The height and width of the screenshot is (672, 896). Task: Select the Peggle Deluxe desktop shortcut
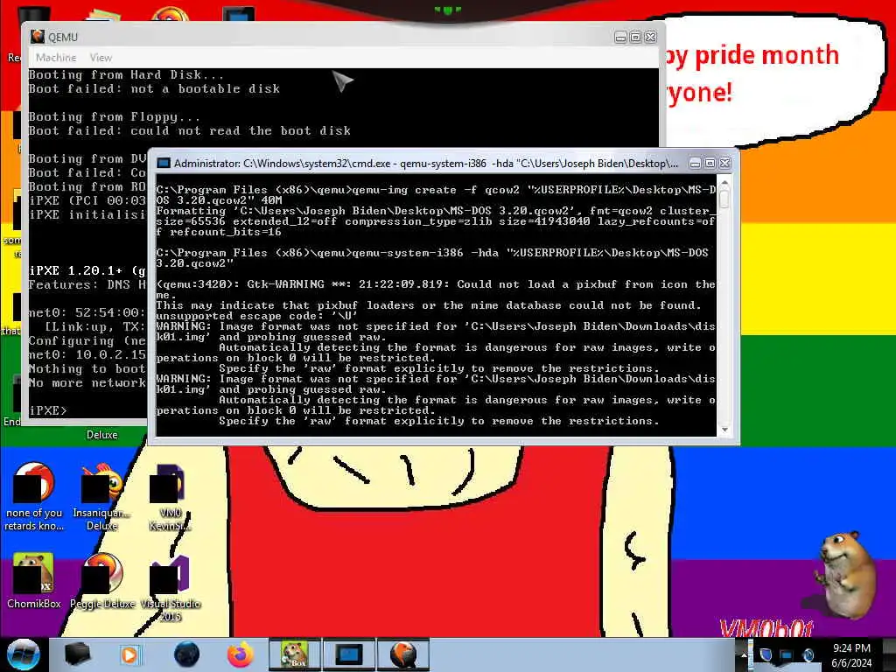102,580
